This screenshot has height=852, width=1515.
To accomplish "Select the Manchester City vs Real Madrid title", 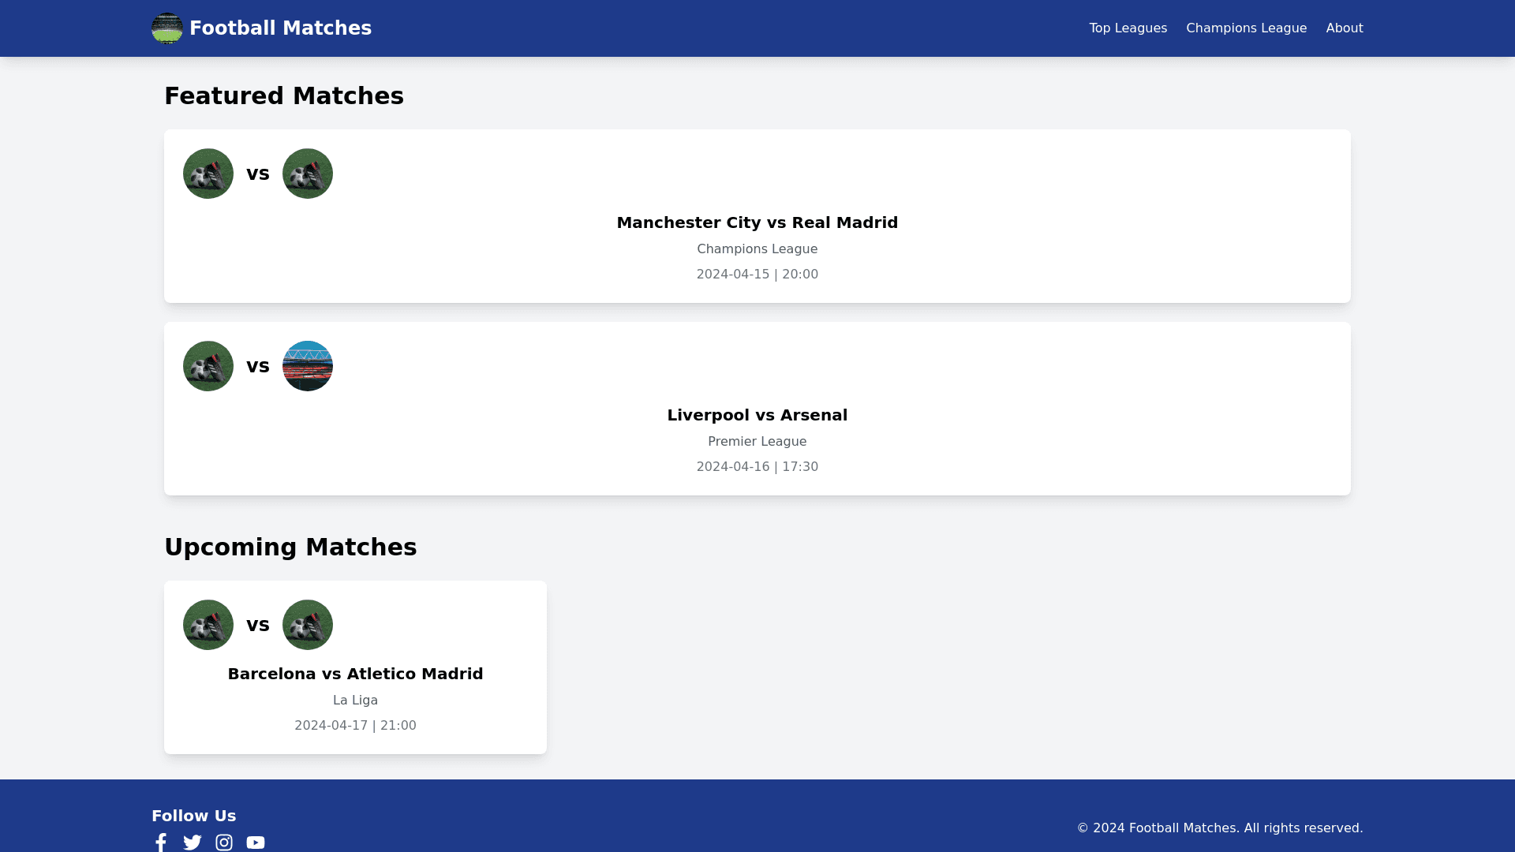I will (x=757, y=222).
